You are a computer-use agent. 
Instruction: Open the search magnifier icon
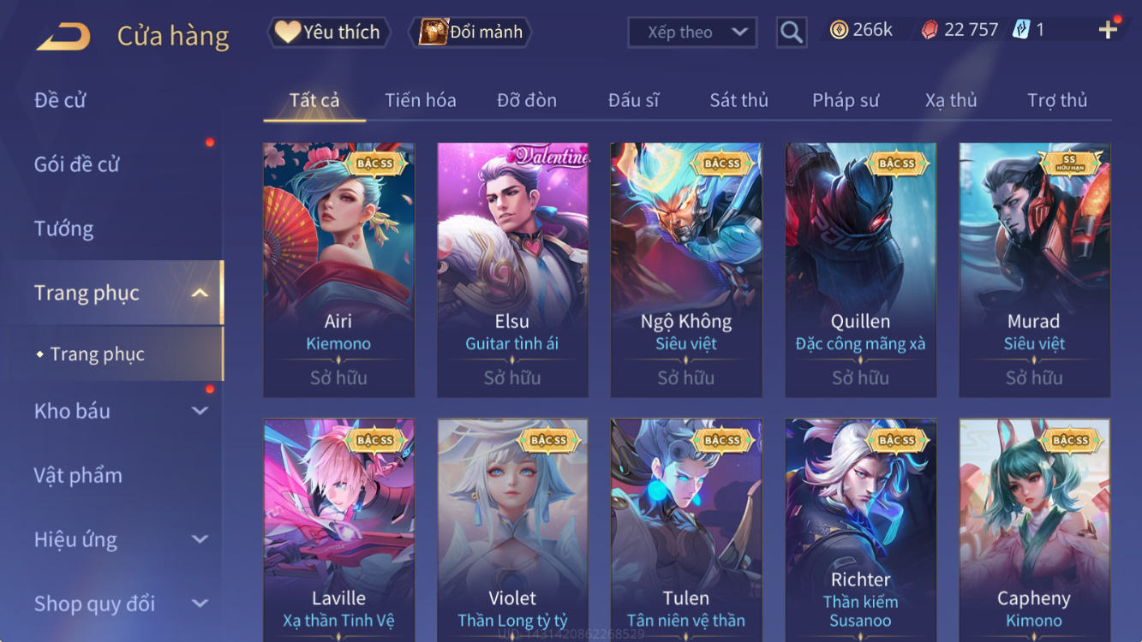(792, 33)
